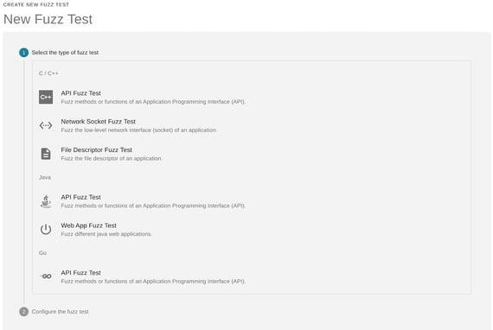Click the Java coffee cup icon

pos(46,201)
